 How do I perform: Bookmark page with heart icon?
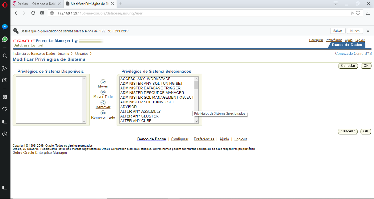click(x=358, y=13)
